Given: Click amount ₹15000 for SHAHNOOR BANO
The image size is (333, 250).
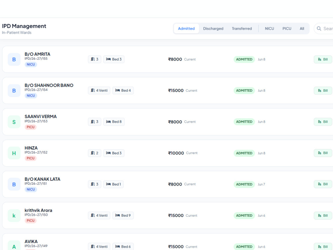Looking at the screenshot, I should (176, 91).
